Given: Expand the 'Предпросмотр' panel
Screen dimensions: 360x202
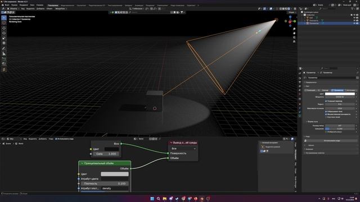Looking at the screenshot, I should pos(311,82).
